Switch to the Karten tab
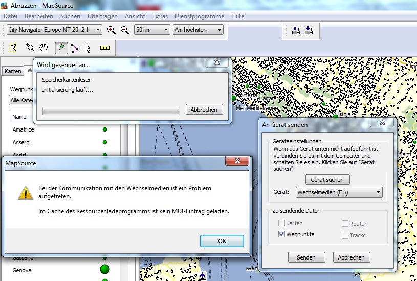Viewport: 417px width, 281px height. pos(13,71)
